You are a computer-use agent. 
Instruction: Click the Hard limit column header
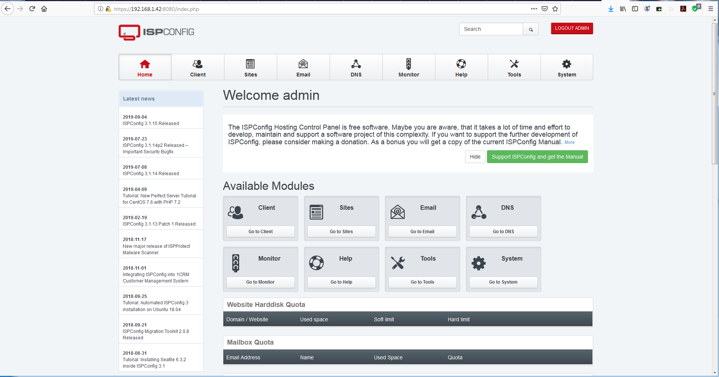458,319
